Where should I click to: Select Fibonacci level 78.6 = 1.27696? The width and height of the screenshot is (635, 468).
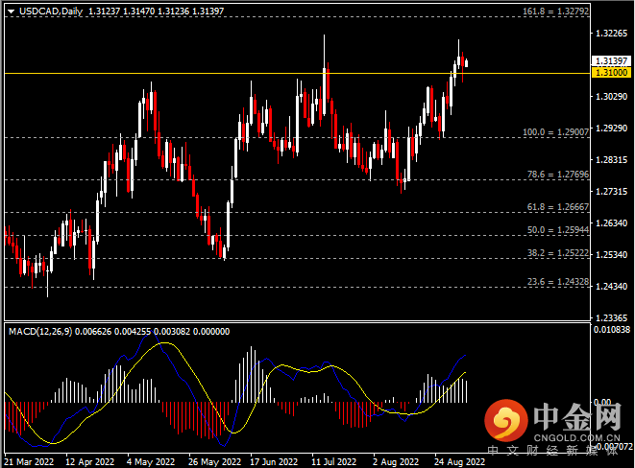558,175
